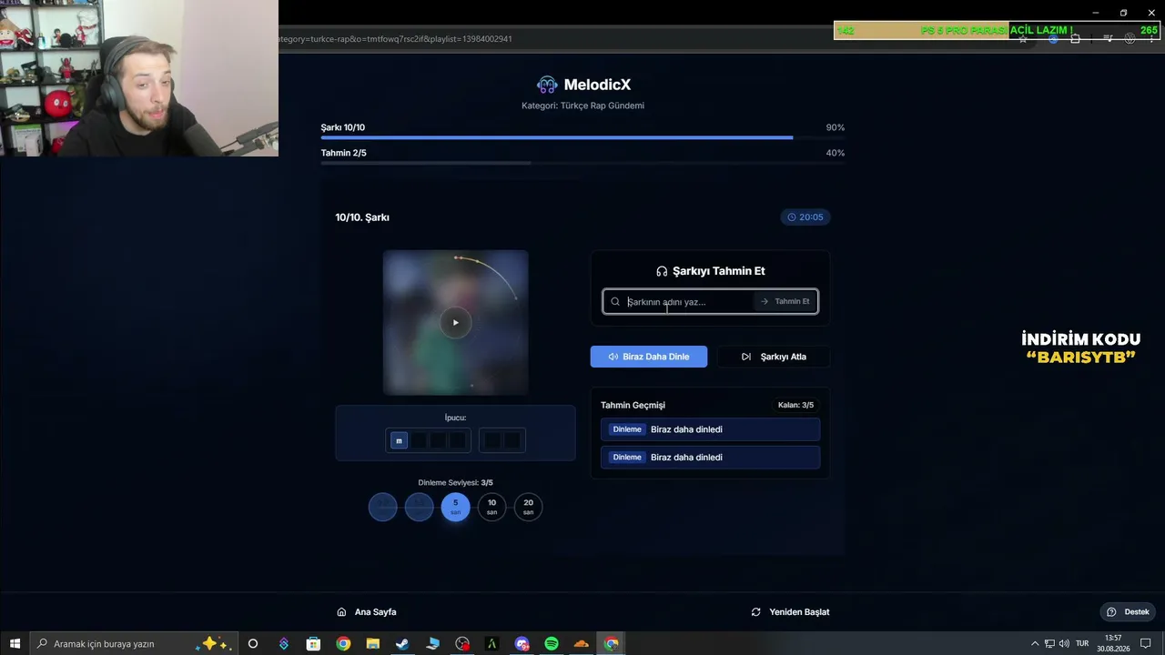Open Discord from the taskbar
This screenshot has width=1165, height=655.
[522, 644]
